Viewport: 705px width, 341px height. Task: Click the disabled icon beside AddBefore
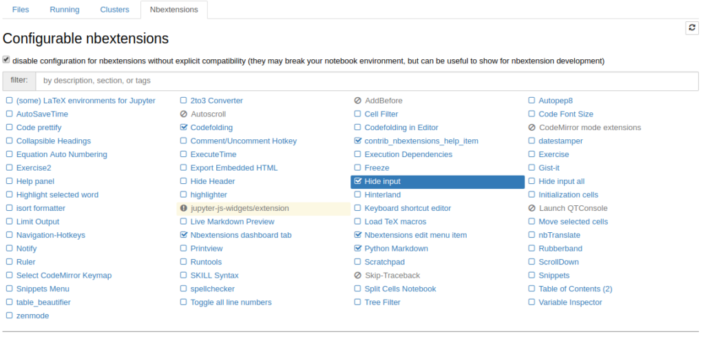pos(357,101)
